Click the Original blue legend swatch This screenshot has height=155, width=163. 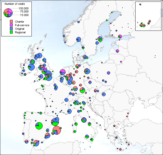[11, 29]
